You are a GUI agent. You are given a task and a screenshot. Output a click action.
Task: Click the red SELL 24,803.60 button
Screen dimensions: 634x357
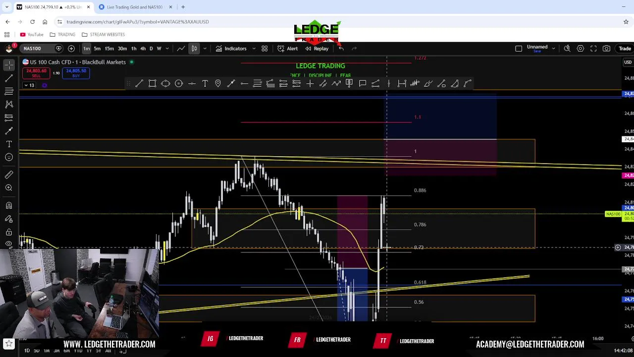click(36, 73)
